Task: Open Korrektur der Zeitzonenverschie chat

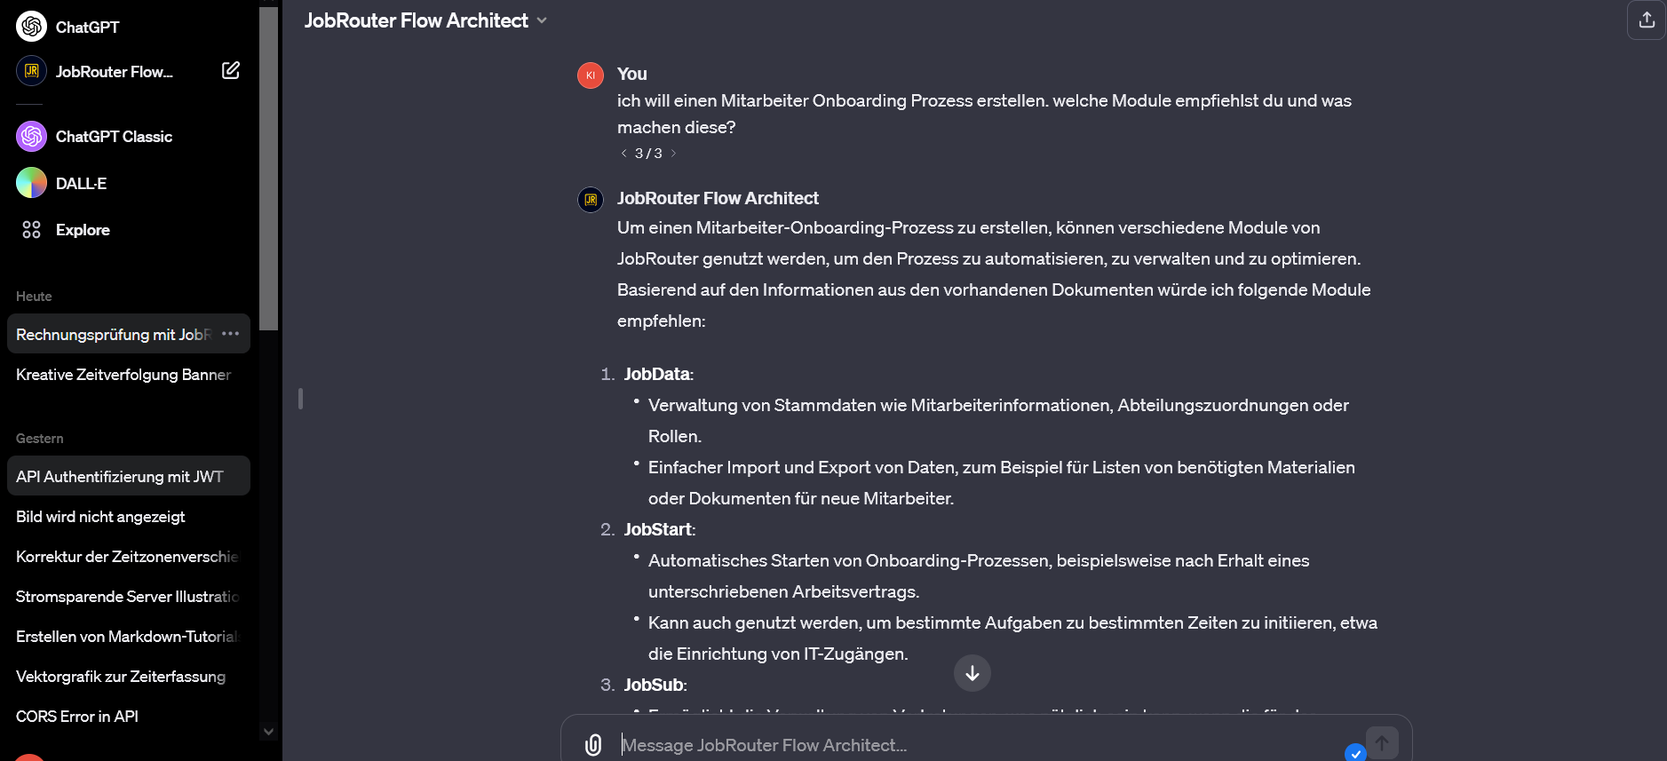Action: pyautogui.click(x=129, y=556)
